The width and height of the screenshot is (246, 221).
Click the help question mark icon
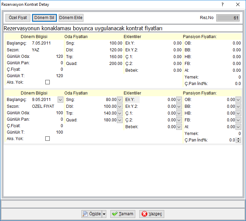(222, 4)
